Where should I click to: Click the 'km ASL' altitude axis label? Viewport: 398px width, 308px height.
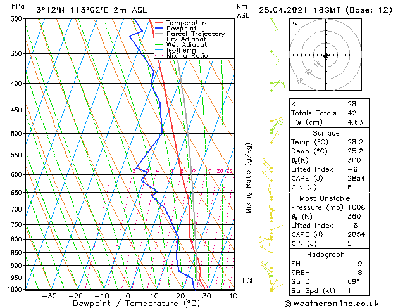tap(243, 11)
